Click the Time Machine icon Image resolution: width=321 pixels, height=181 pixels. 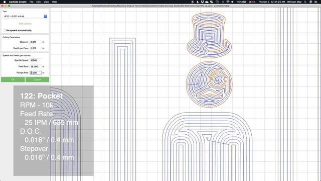217,2
